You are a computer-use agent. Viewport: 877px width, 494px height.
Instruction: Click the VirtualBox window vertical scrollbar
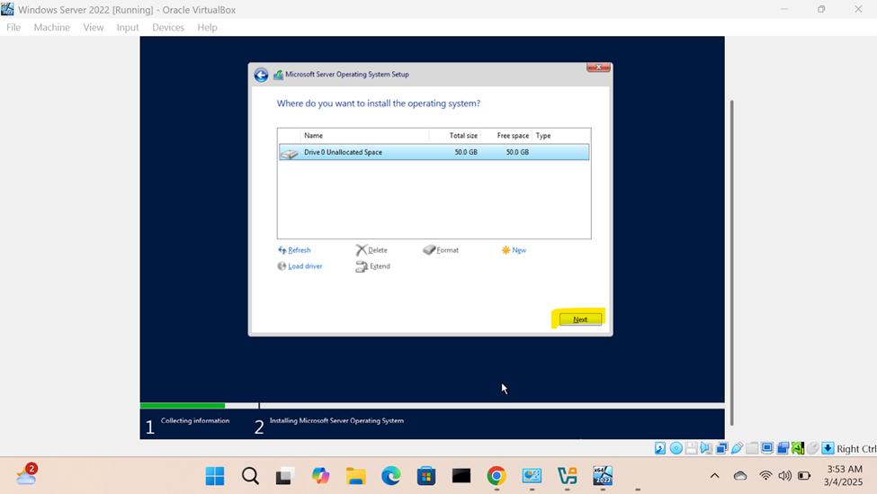point(731,263)
